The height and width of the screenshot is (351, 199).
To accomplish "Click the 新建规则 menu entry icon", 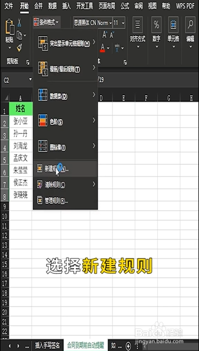I will (x=39, y=168).
